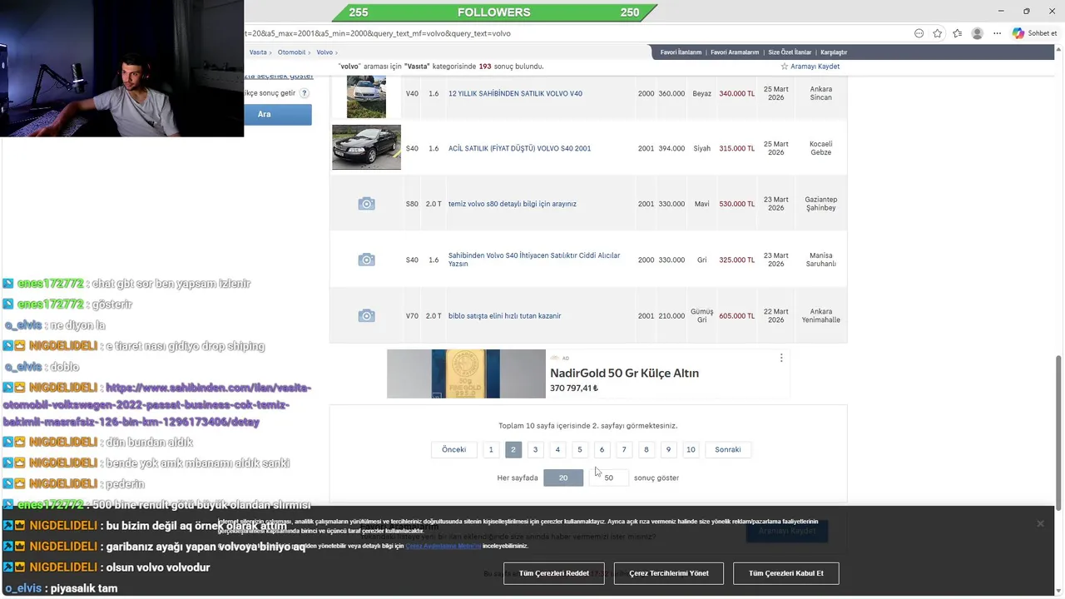Click Tüm Çerezleri Reddet
Image resolution: width=1065 pixels, height=599 pixels.
point(554,573)
